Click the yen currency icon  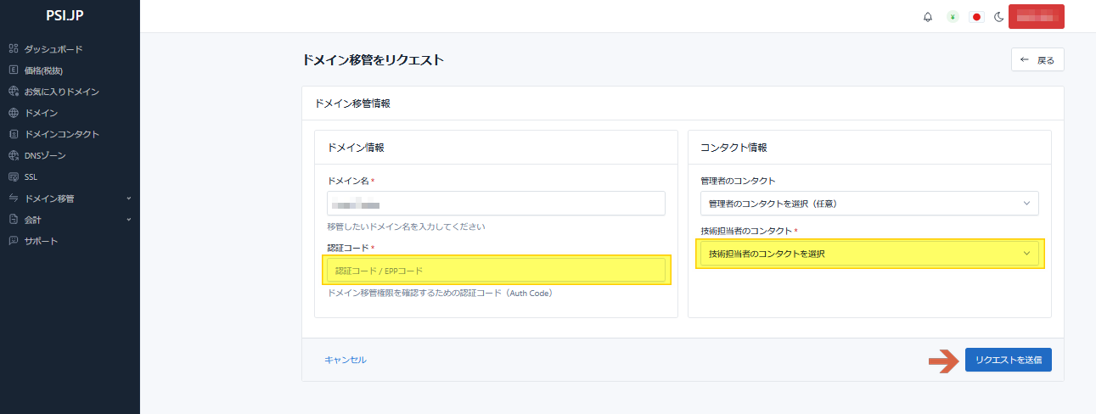(x=953, y=17)
